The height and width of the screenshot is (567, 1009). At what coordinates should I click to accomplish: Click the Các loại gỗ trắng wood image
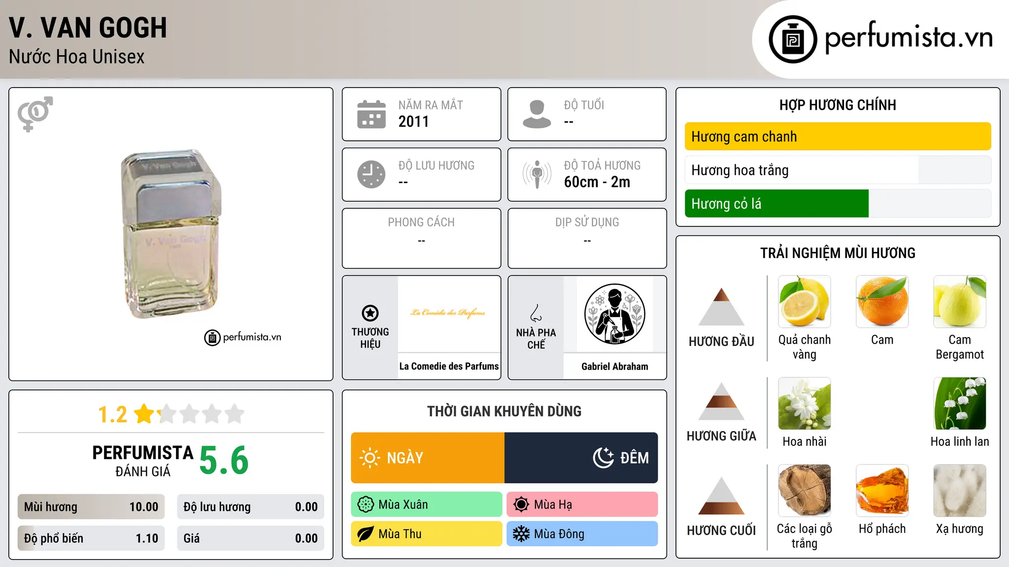point(805,491)
